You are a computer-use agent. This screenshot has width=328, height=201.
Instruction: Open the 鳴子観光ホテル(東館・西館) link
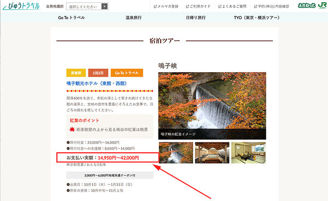point(97,83)
